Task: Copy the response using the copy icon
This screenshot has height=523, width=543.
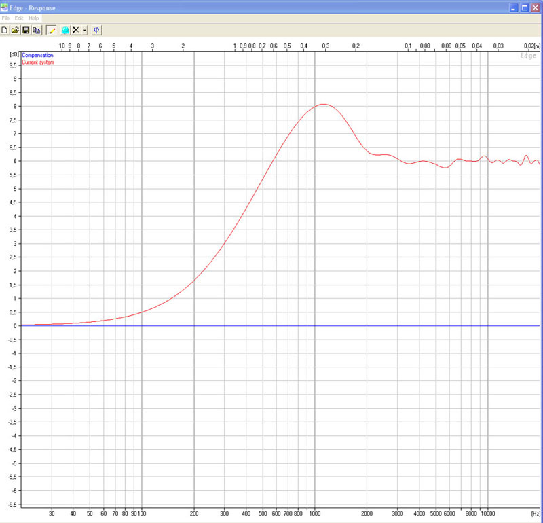Action: click(37, 31)
